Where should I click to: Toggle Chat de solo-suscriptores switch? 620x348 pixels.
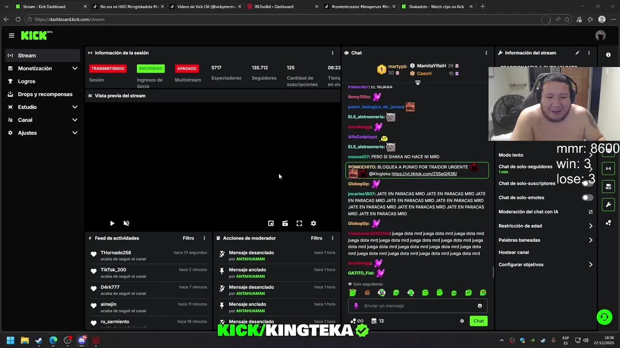587,184
